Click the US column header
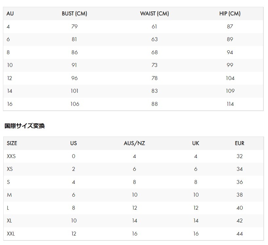This screenshot has height=245, width=268. tap(73, 143)
